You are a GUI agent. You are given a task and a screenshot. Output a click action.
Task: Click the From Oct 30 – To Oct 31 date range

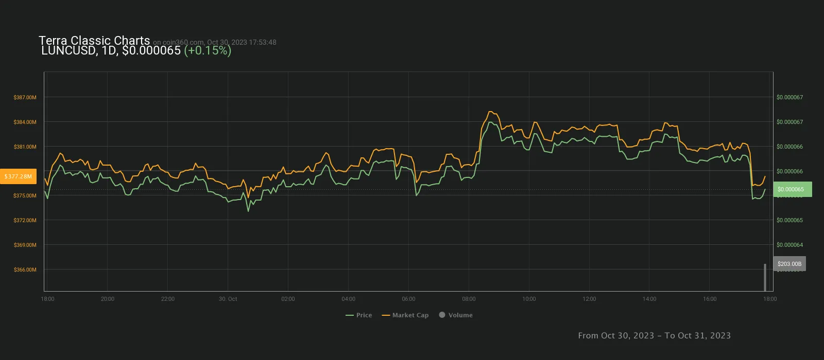point(654,335)
